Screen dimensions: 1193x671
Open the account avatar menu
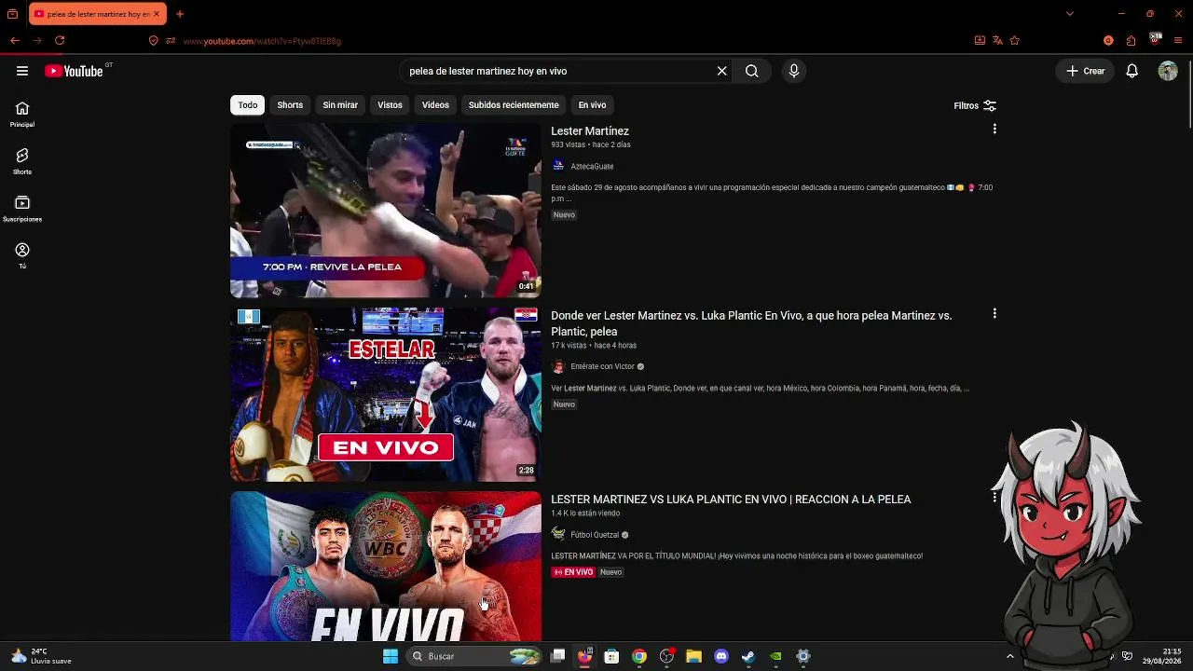pos(1168,71)
